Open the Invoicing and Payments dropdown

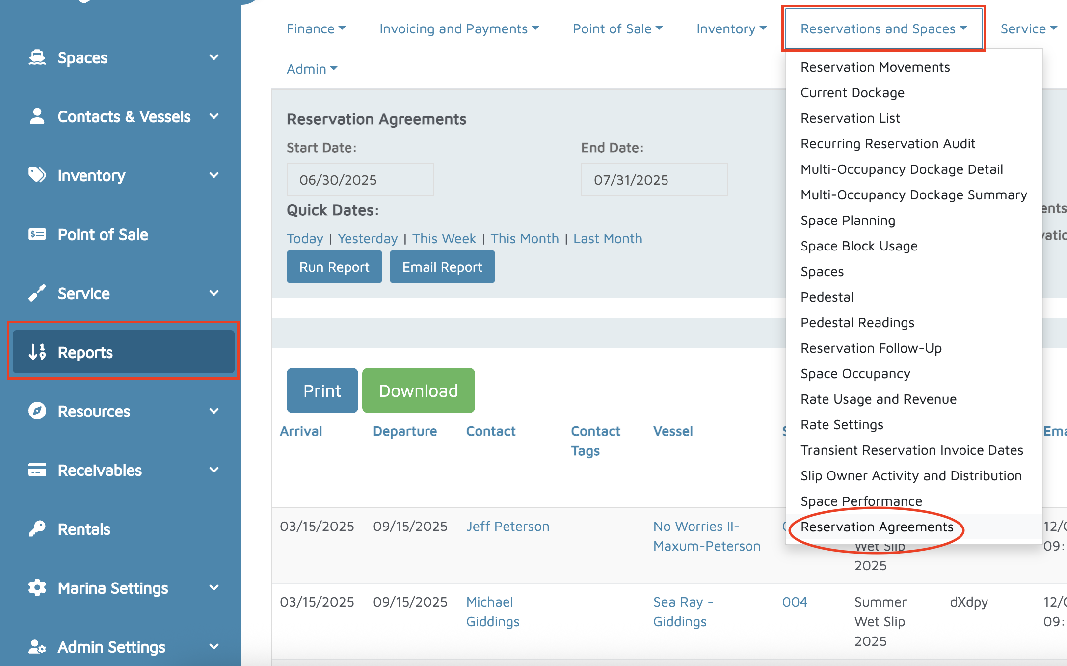pos(459,29)
